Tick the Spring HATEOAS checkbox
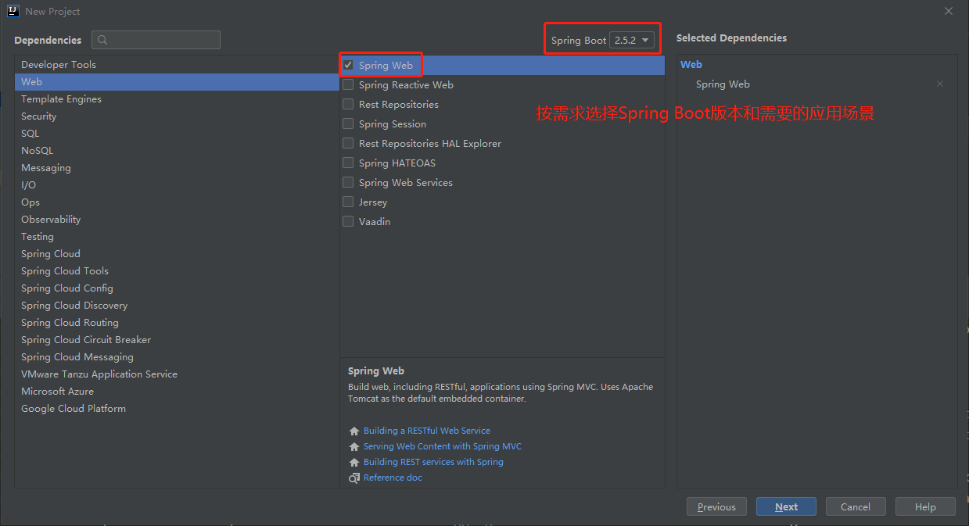Screen dimensions: 969x526 click(348, 163)
